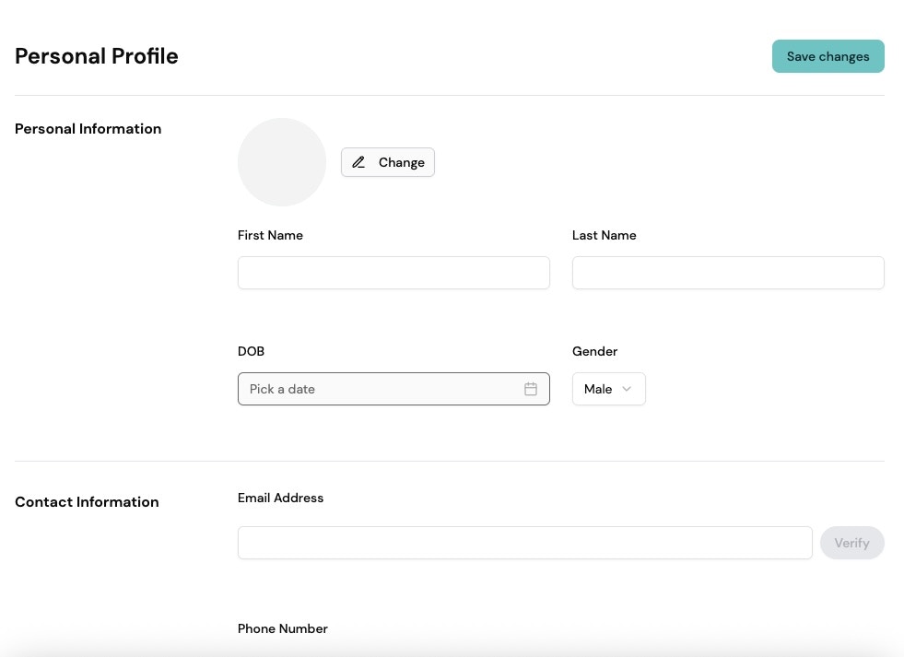Viewport: 904px width, 657px height.
Task: Click the Contact Information section label
Action: [86, 502]
